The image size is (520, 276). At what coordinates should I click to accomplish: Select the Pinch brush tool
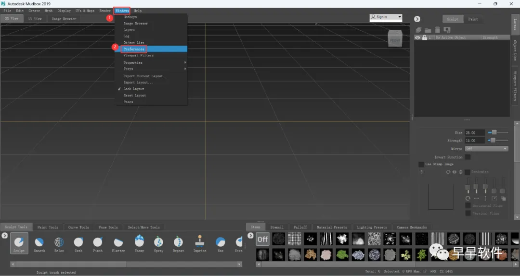click(x=97, y=244)
